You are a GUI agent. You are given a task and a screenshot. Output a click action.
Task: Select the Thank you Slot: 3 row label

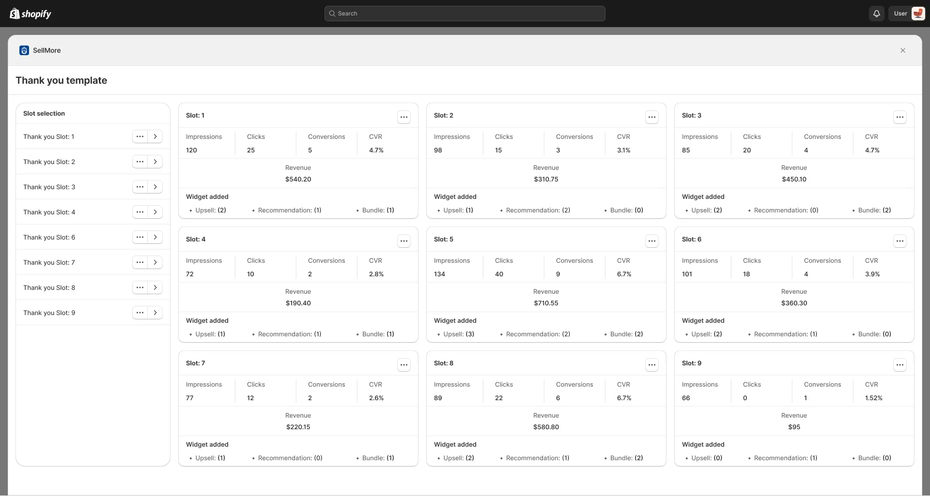pyautogui.click(x=49, y=187)
